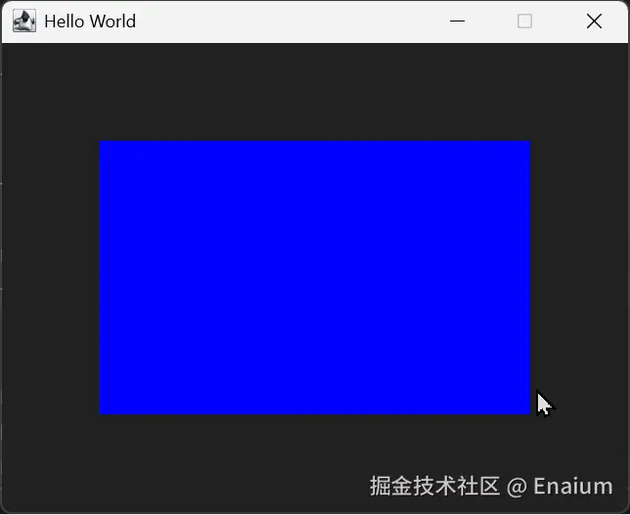630x515 pixels.
Task: Click the application icon in the title bar
Action: 24,21
